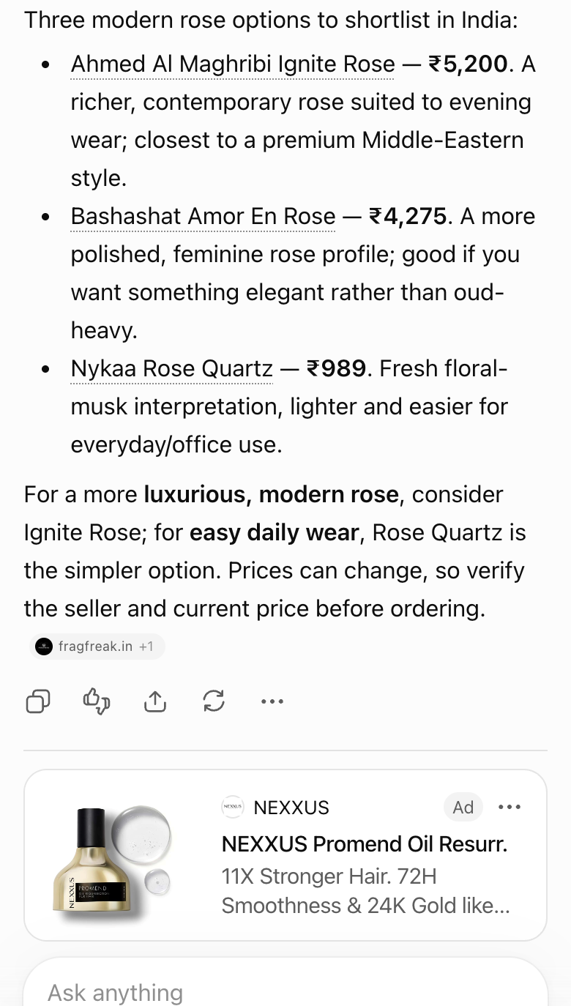
Task: Share the response using the upload icon
Action: (155, 701)
